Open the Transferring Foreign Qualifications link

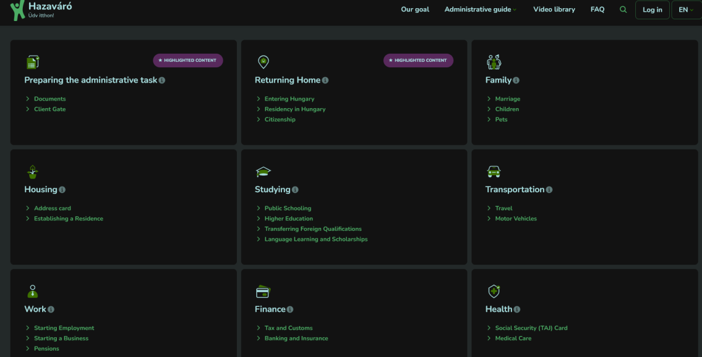coord(312,229)
